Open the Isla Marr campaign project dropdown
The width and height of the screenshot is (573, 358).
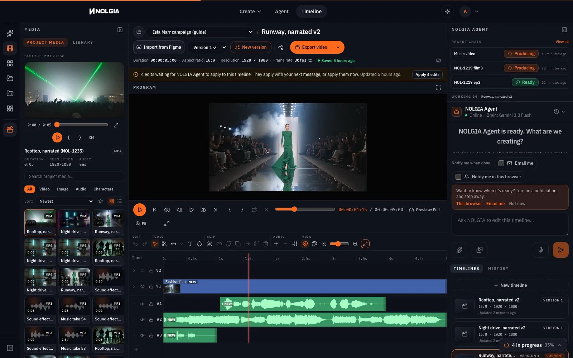(201, 32)
